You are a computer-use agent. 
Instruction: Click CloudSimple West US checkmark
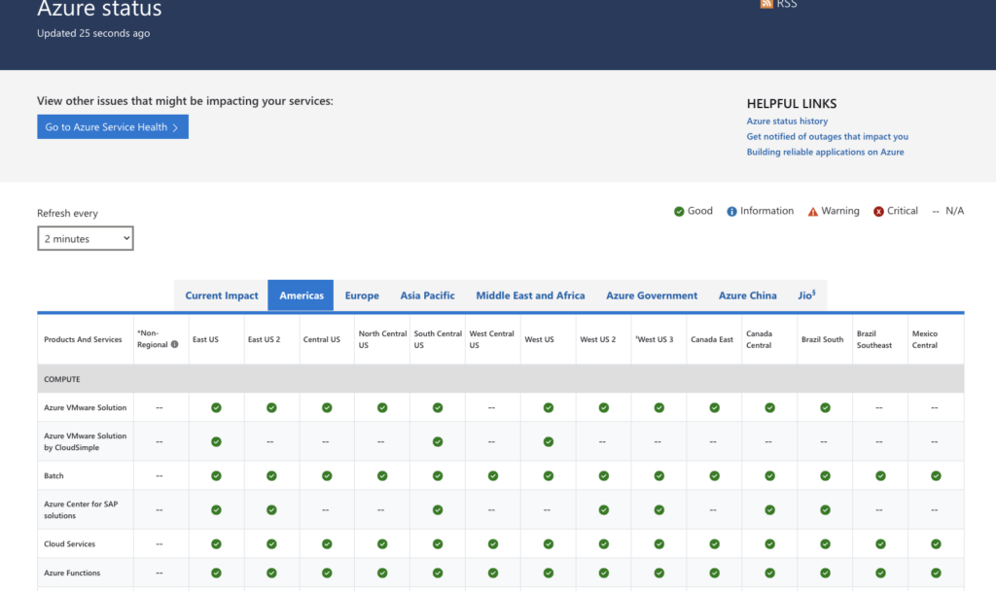[549, 442]
